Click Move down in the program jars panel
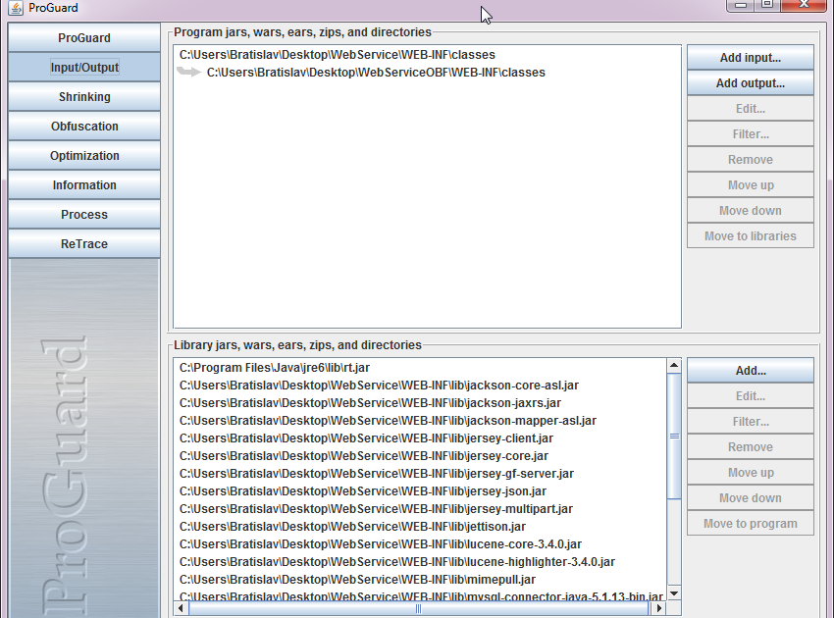The image size is (834, 618). (750, 211)
